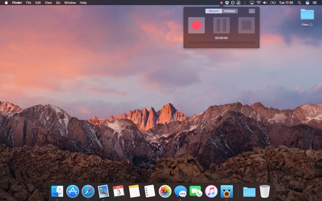Open the File menu
The height and width of the screenshot is (201, 322).
[x=29, y=3]
